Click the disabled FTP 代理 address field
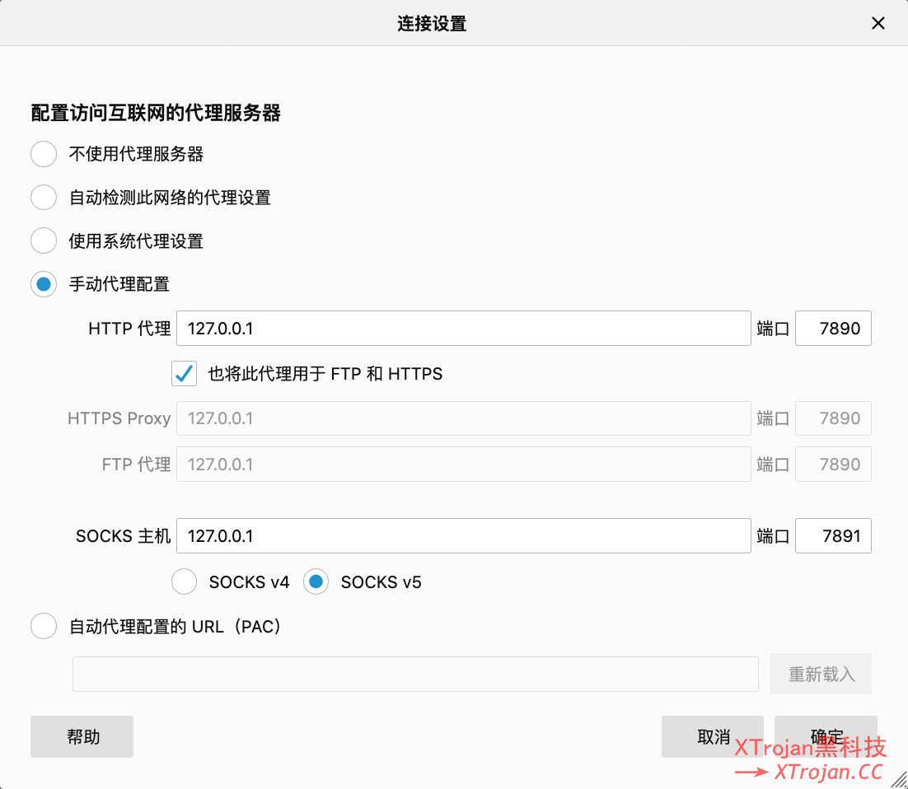Viewport: 908px width, 789px height. point(463,465)
